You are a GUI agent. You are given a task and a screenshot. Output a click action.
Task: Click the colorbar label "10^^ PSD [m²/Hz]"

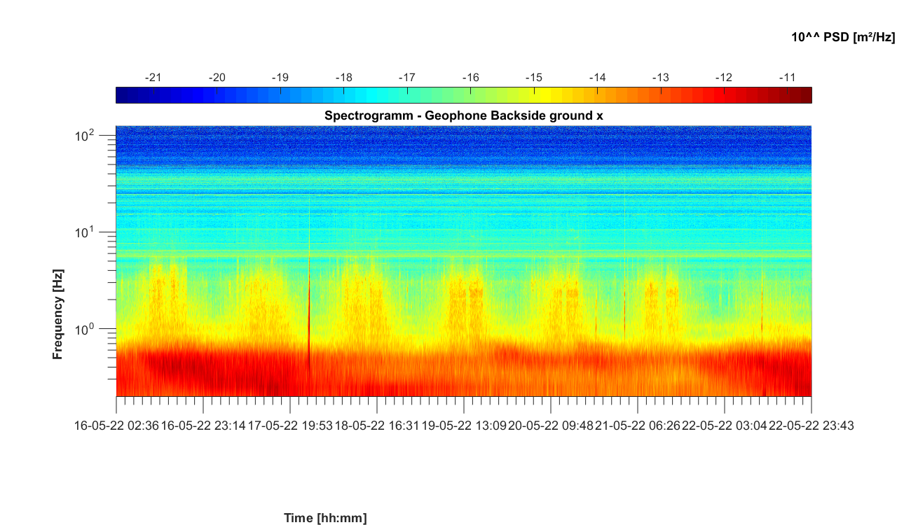click(x=843, y=38)
